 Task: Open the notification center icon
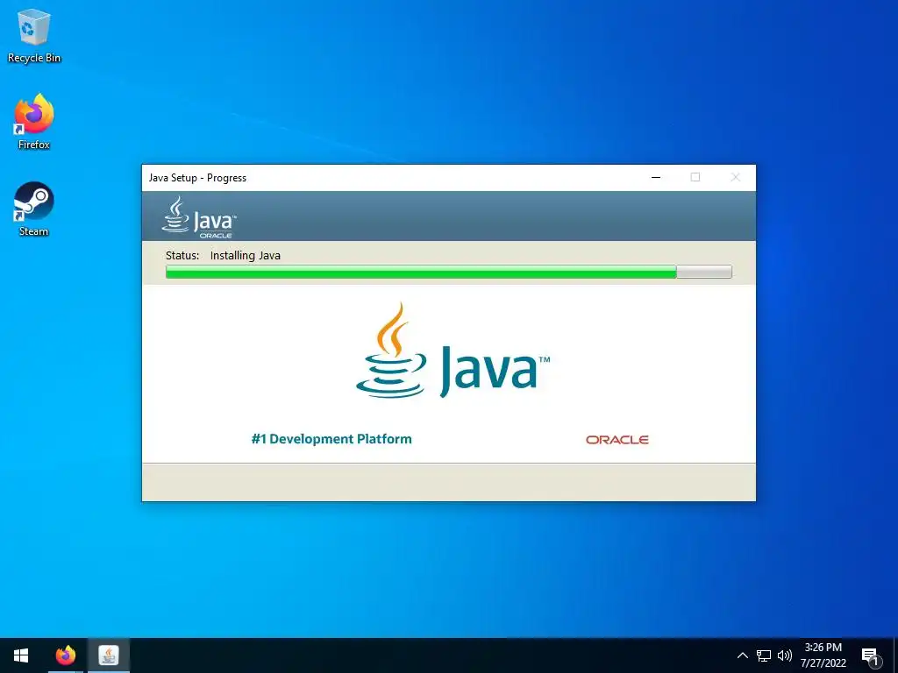tap(872, 656)
